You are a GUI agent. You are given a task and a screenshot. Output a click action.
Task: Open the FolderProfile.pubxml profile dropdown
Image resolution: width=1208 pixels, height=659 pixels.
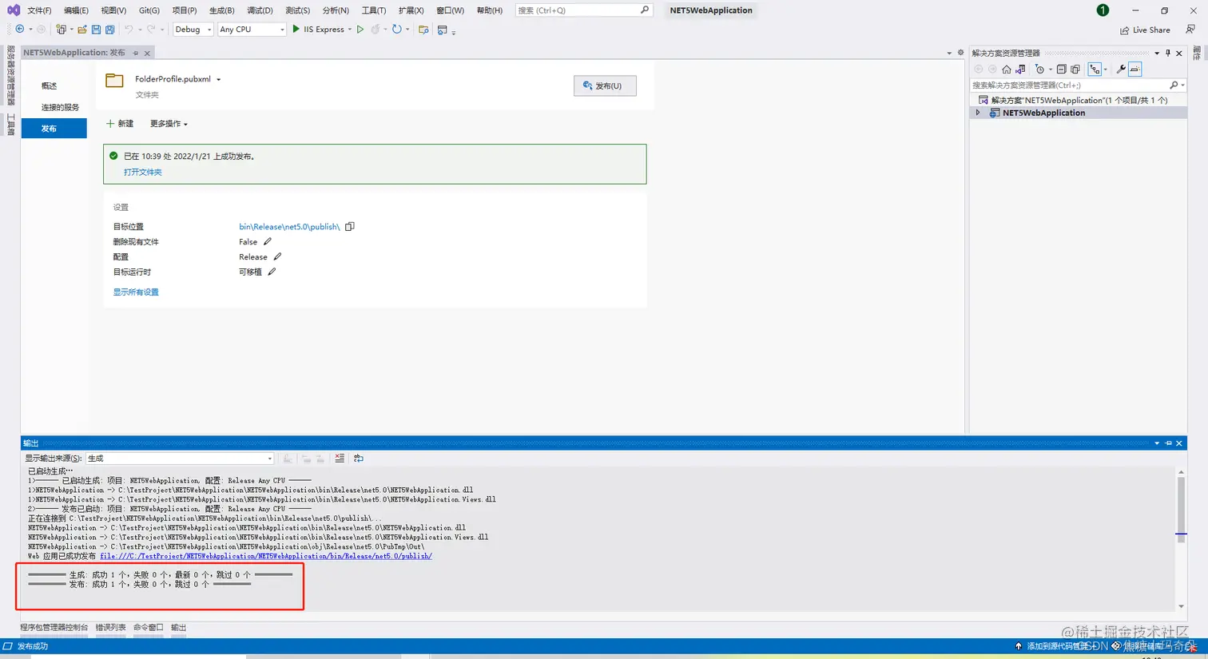click(x=218, y=79)
